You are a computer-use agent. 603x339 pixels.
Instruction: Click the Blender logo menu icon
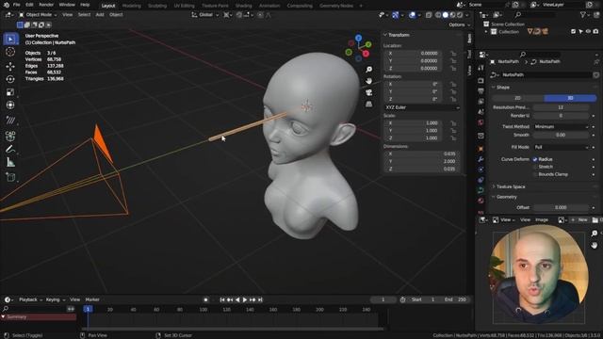pyautogui.click(x=7, y=5)
